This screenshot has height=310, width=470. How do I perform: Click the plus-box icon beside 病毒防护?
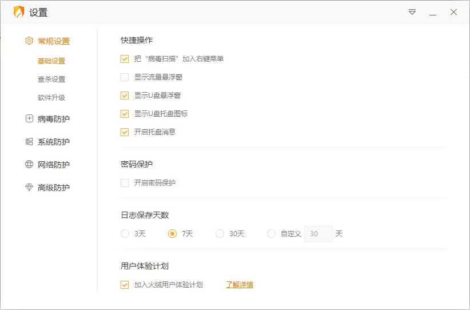coord(29,119)
